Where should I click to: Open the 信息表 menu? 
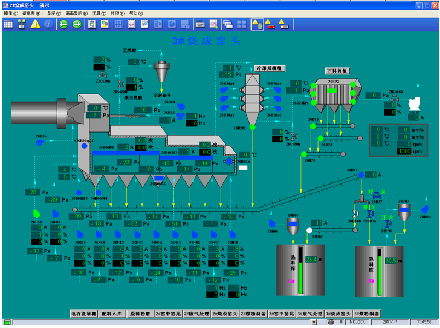click(32, 13)
